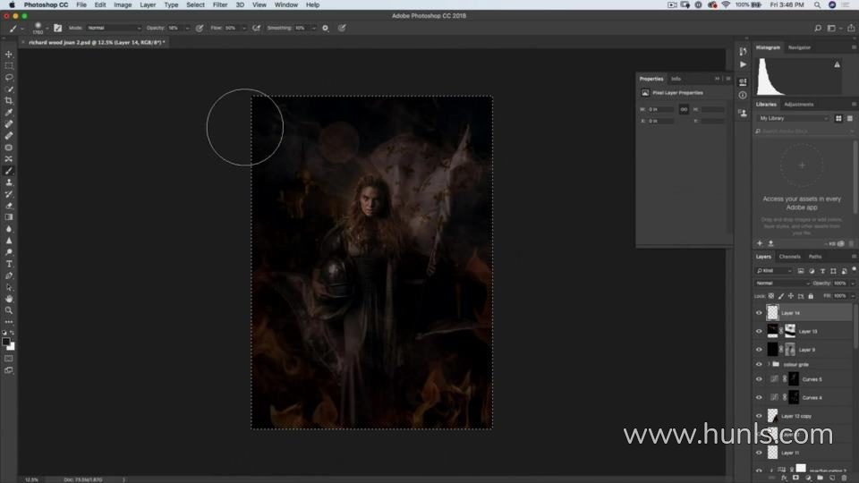Select the Zoom tool
The height and width of the screenshot is (483, 859).
(x=9, y=310)
